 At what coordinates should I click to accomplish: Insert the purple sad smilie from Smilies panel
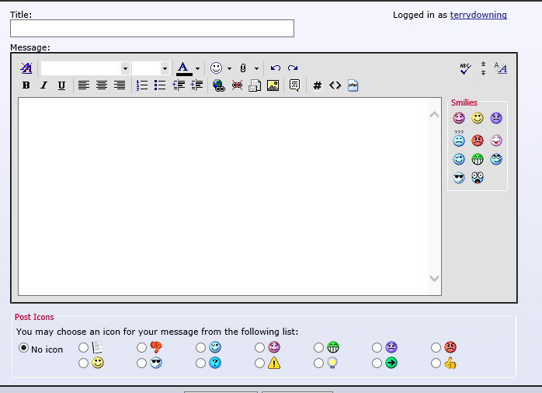(x=496, y=118)
